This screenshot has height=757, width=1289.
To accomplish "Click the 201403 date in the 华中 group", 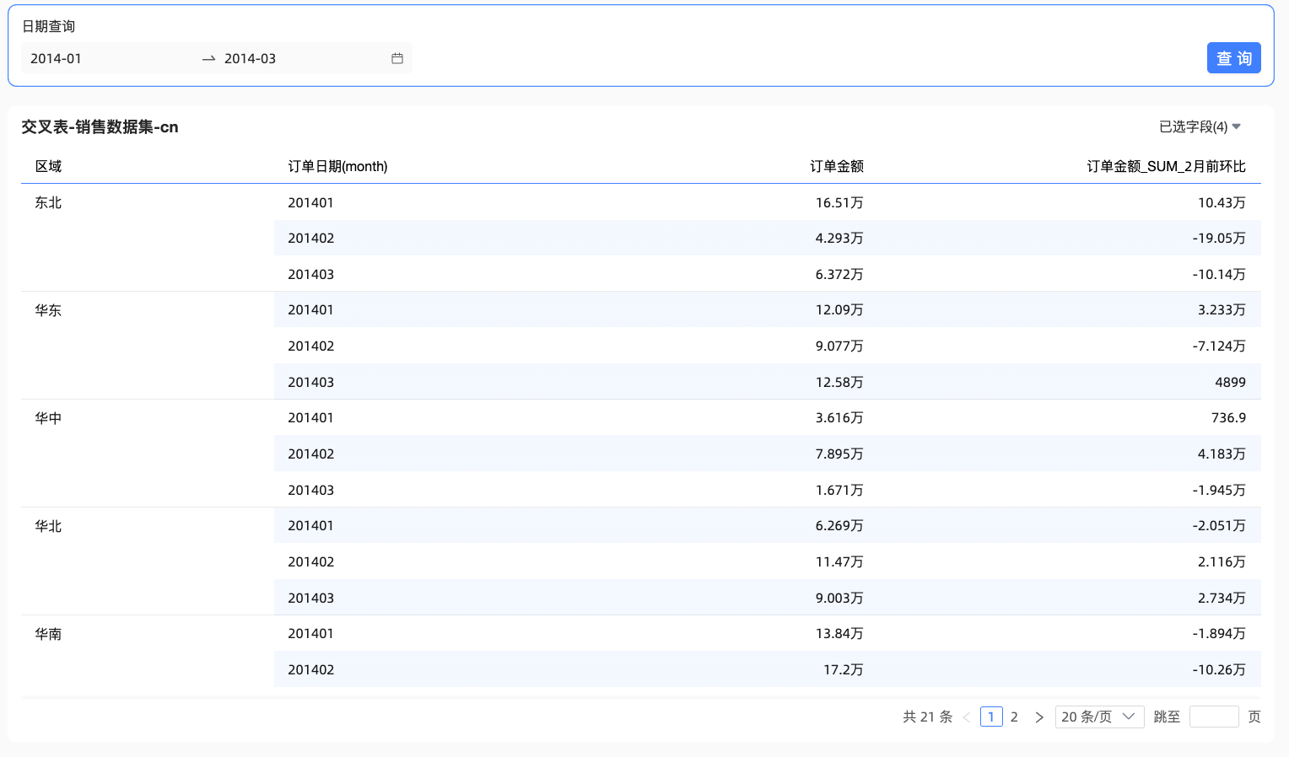I will pyautogui.click(x=310, y=490).
